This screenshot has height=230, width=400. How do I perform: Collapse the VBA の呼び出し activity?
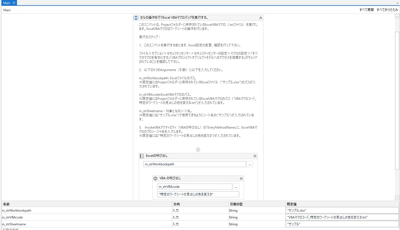(241, 178)
